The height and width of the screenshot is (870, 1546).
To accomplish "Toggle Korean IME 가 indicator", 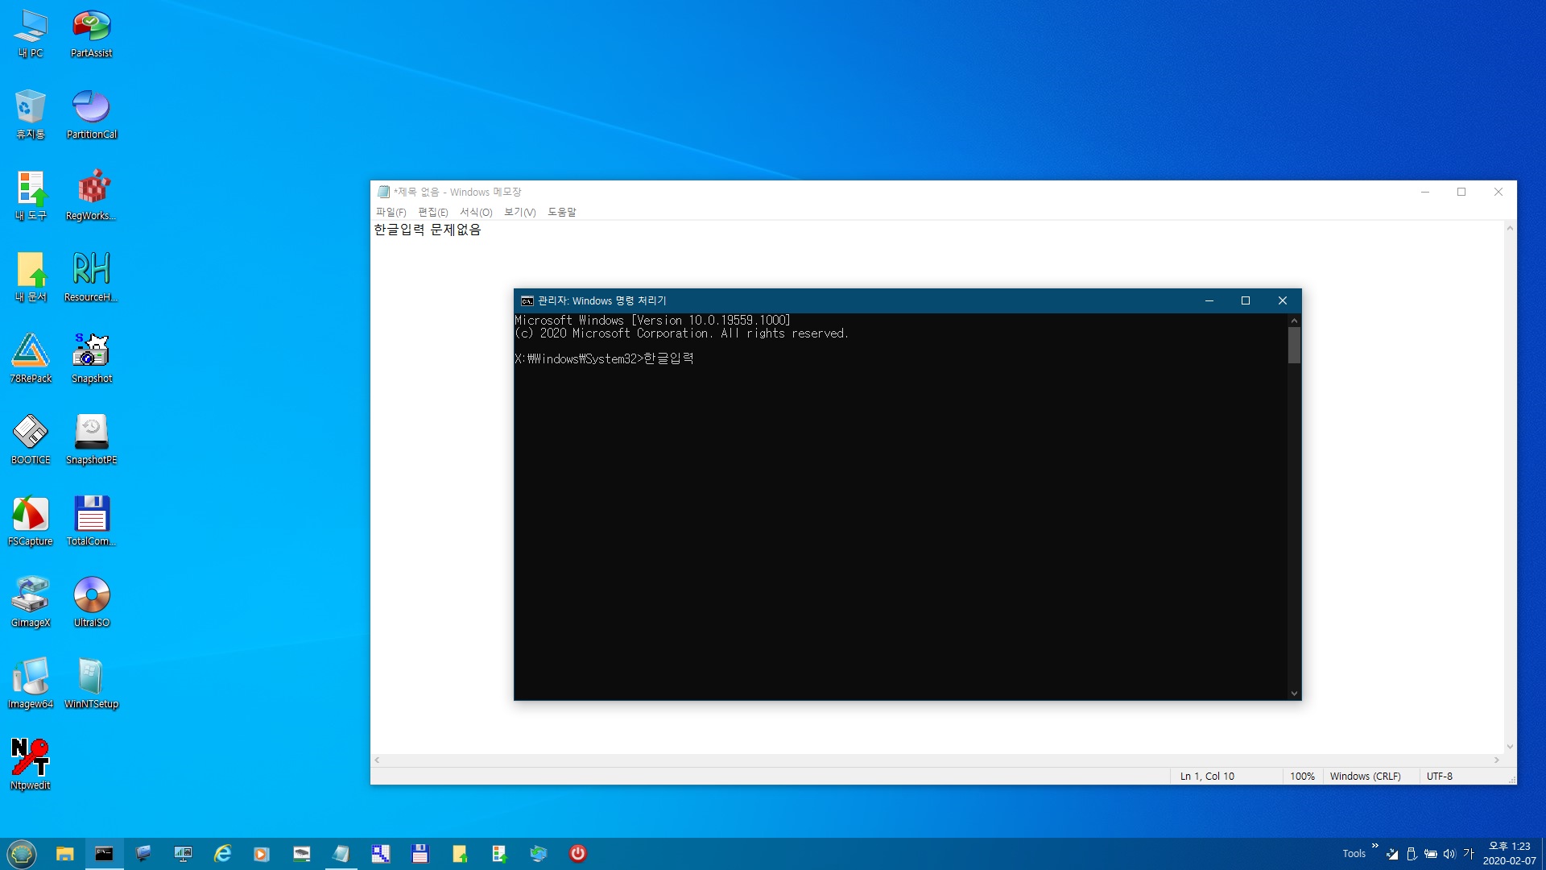I will click(1468, 854).
